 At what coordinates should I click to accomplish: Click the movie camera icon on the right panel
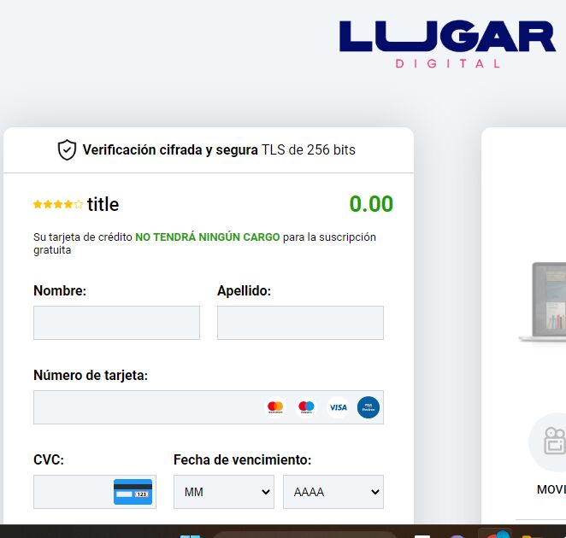tap(554, 441)
